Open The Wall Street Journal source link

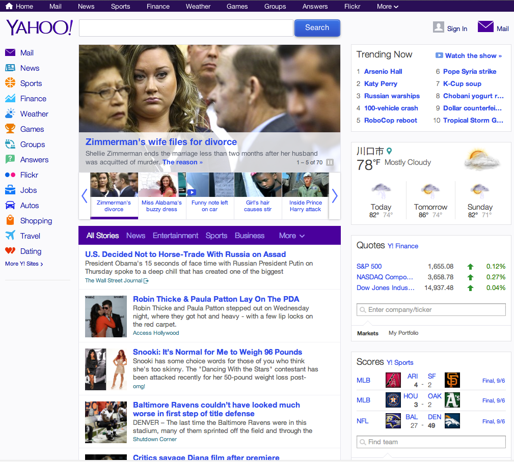117,280
